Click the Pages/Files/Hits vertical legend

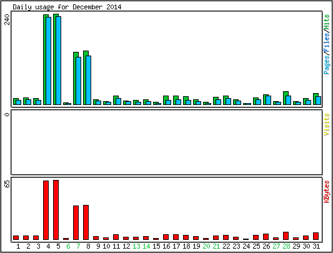pos(327,44)
